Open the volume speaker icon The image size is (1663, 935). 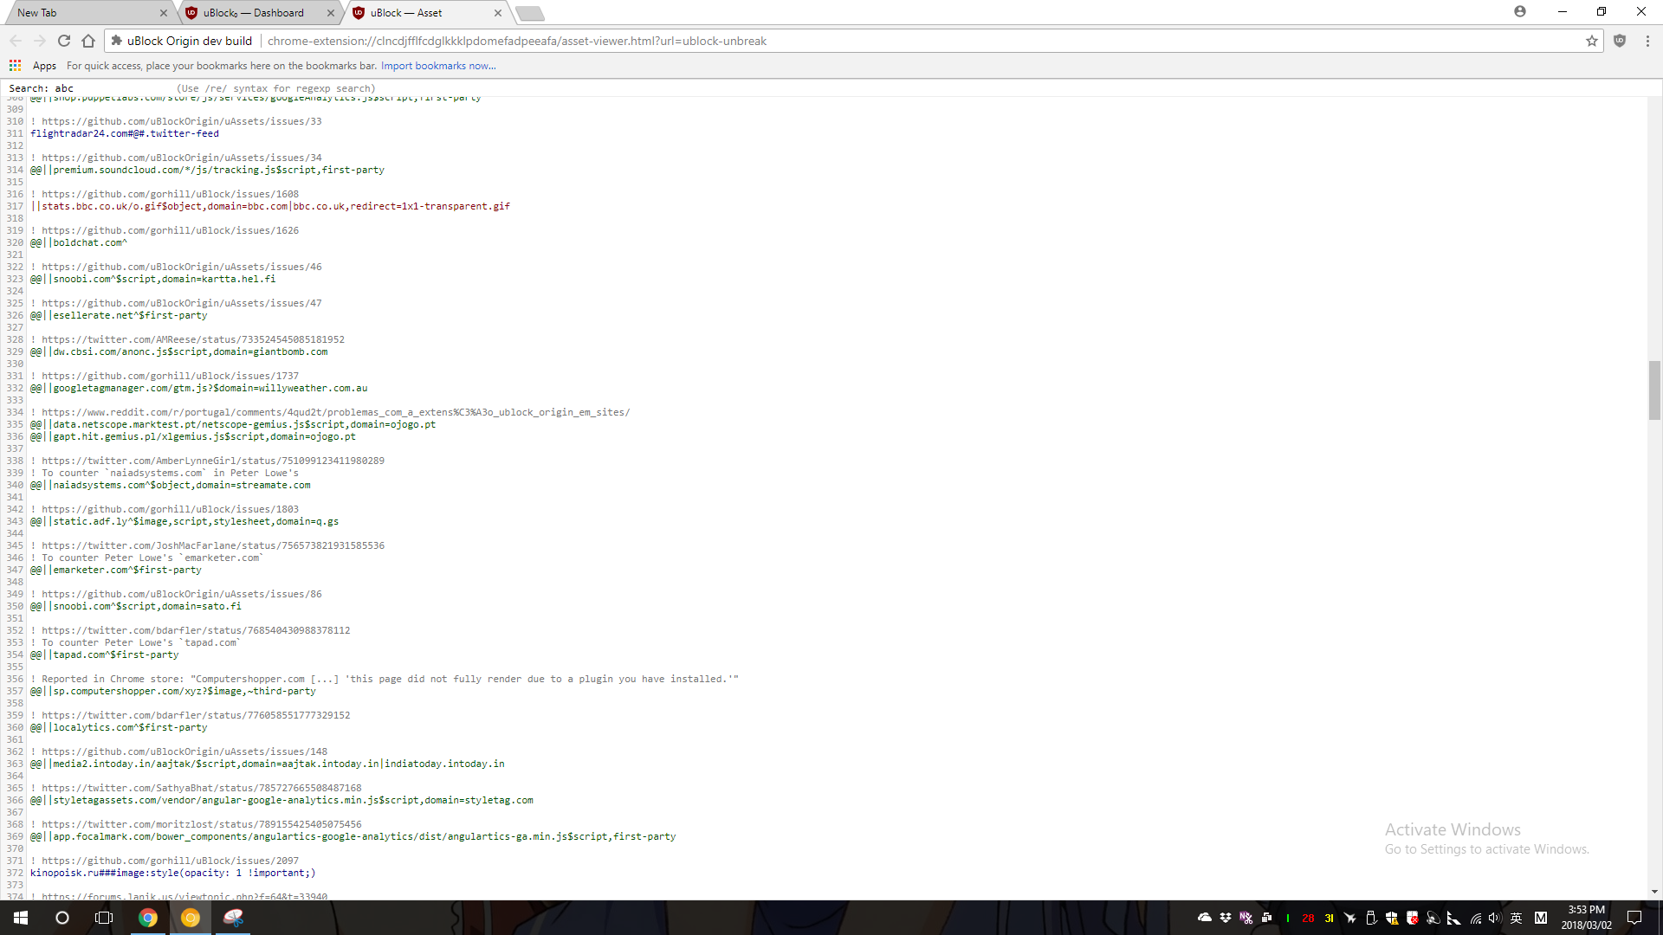coord(1496,919)
